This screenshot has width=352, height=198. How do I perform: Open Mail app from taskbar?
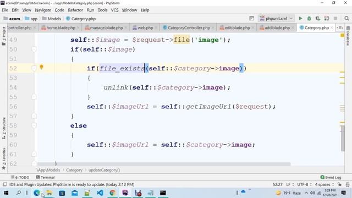(x=75, y=193)
